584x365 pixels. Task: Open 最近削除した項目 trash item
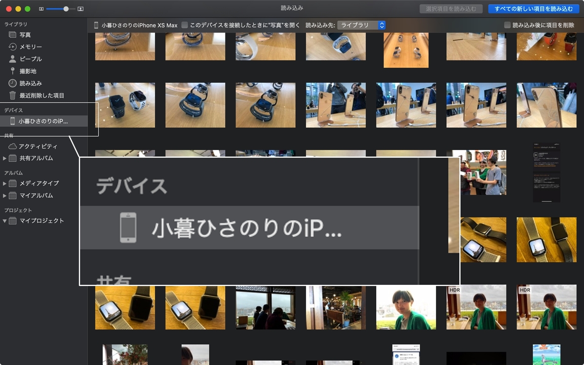(42, 95)
